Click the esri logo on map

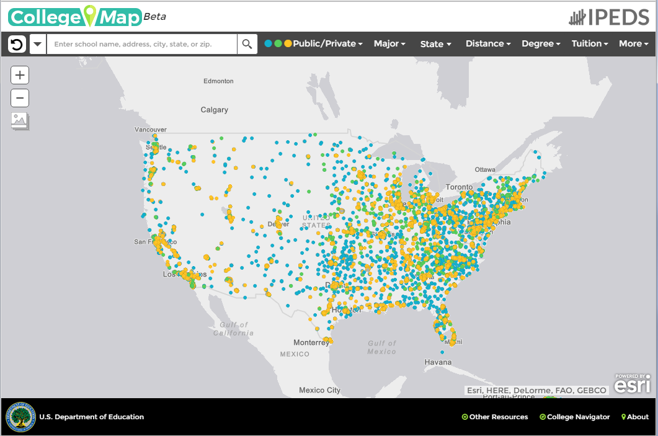pos(633,385)
